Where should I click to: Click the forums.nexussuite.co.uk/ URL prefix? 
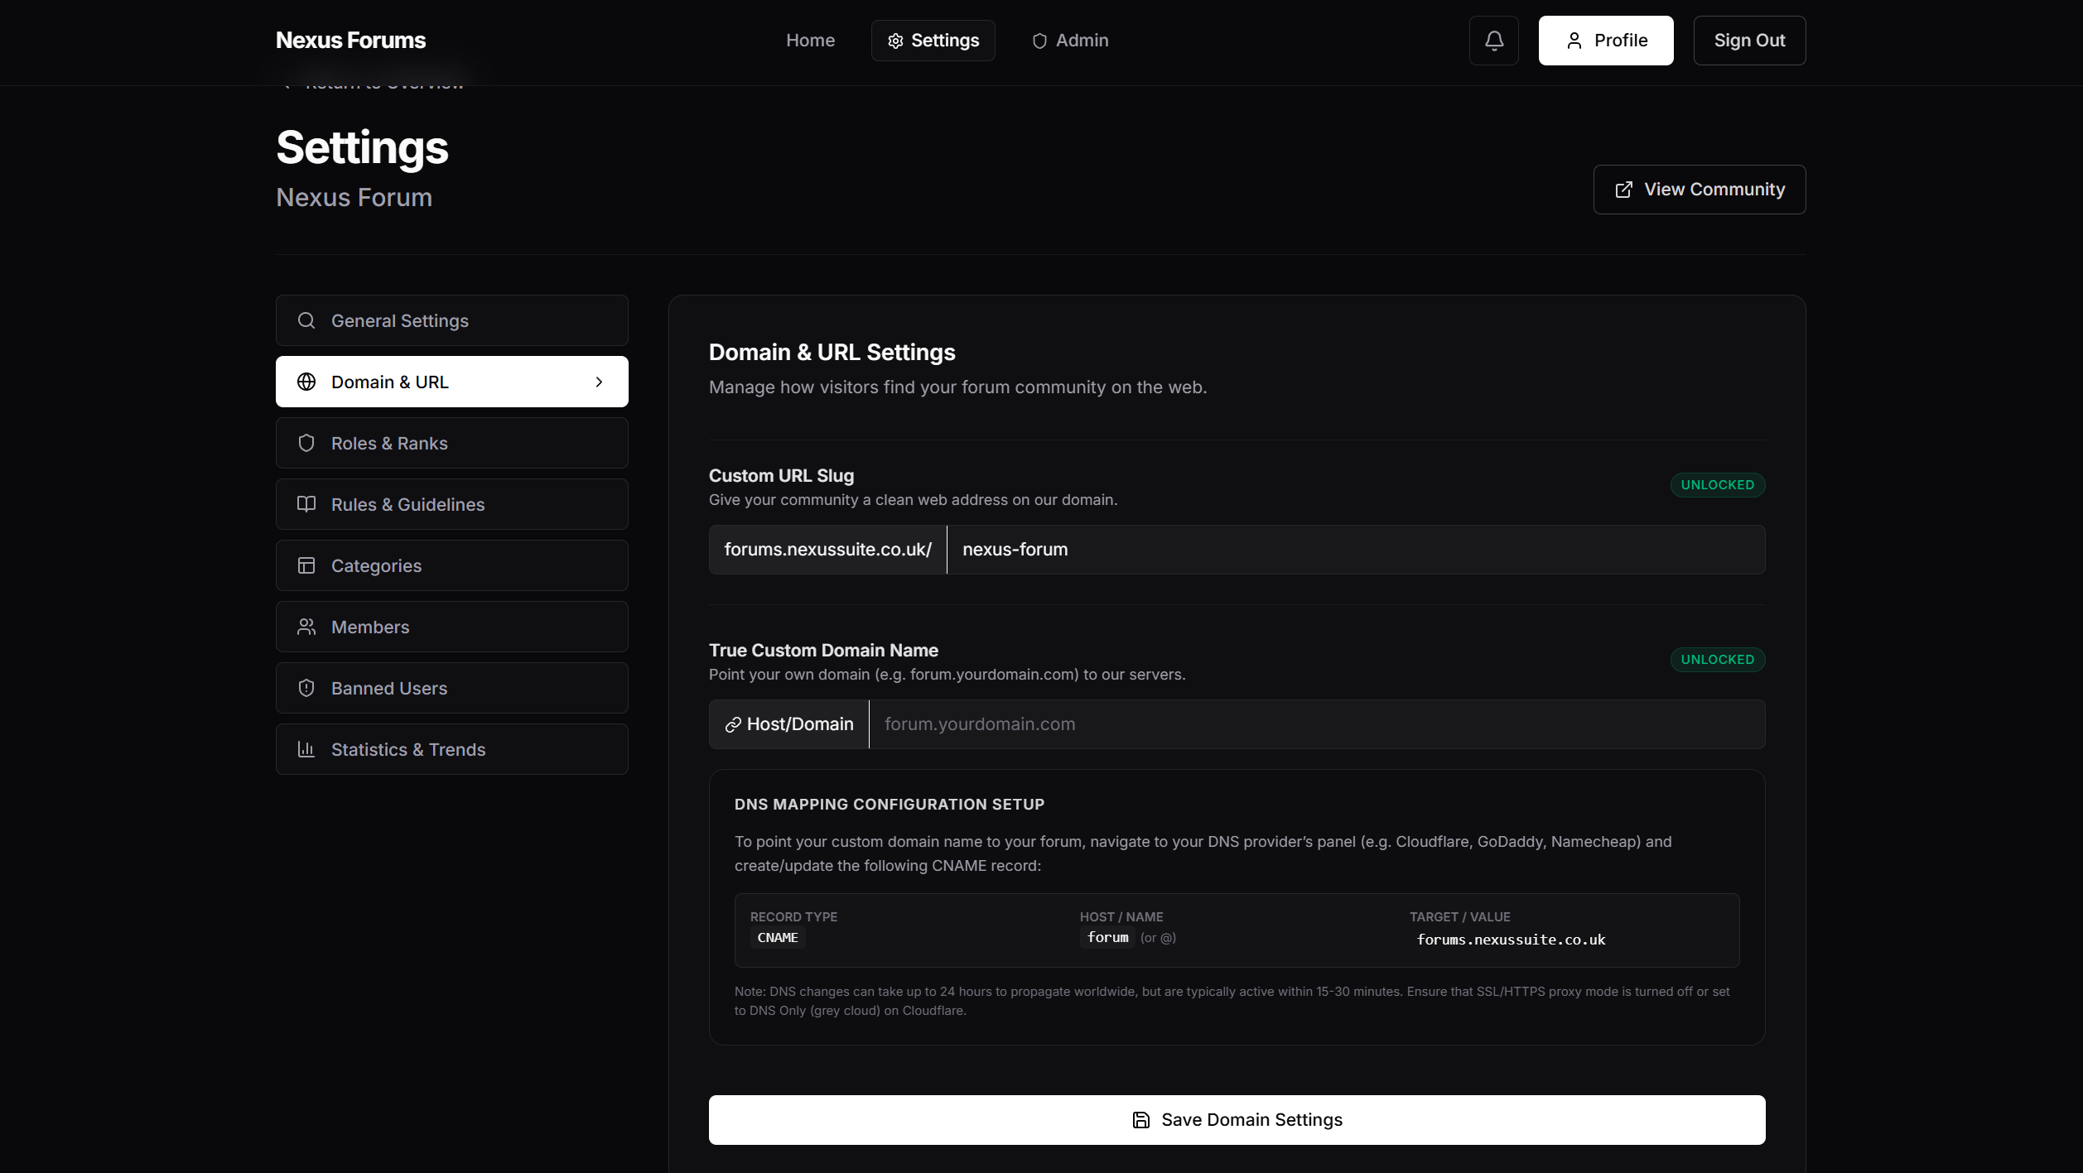pyautogui.click(x=827, y=550)
